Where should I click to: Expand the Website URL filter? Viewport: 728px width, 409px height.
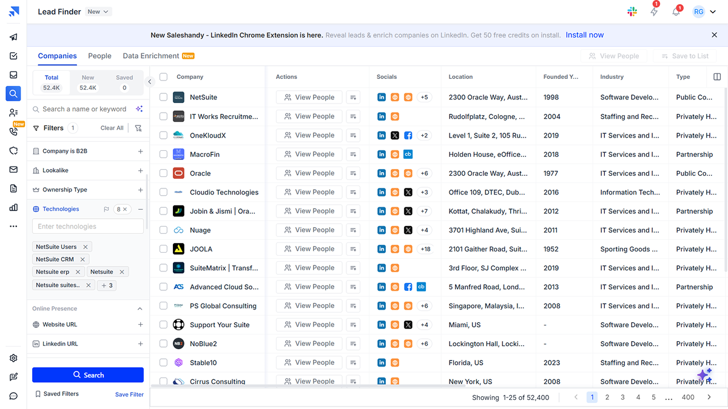(x=140, y=325)
